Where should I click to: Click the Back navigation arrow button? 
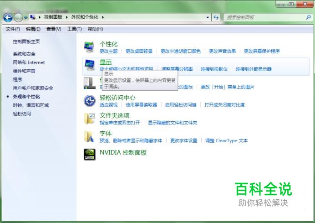click(8, 17)
